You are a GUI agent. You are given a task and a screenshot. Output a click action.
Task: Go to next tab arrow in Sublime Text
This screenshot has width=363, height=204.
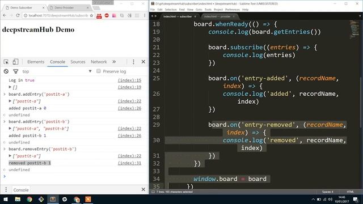pos(155,16)
